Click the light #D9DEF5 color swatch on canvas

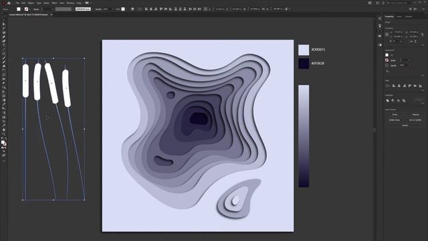click(304, 50)
